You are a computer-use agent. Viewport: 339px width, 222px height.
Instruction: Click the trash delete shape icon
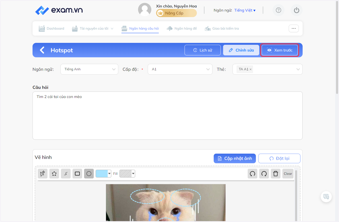click(x=276, y=174)
